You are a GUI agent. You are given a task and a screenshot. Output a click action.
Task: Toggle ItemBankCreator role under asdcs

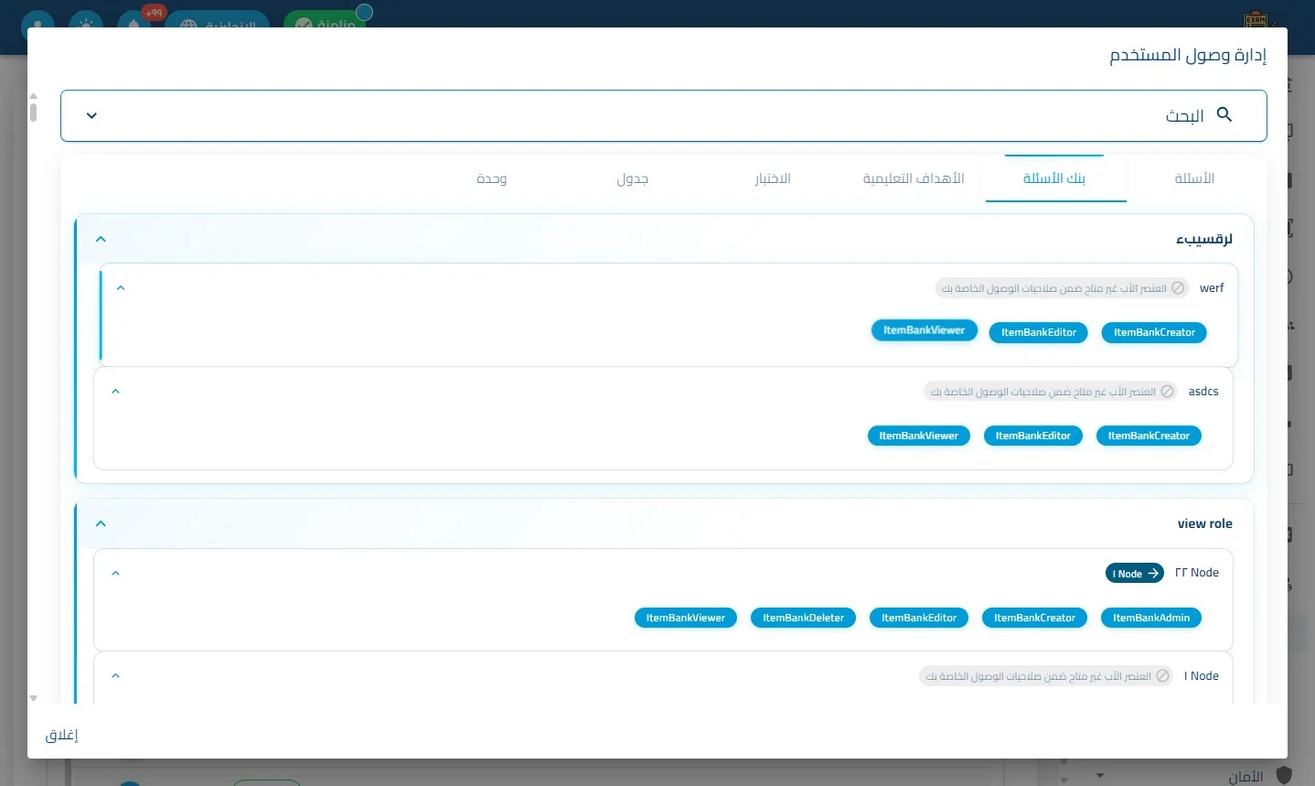click(1149, 436)
